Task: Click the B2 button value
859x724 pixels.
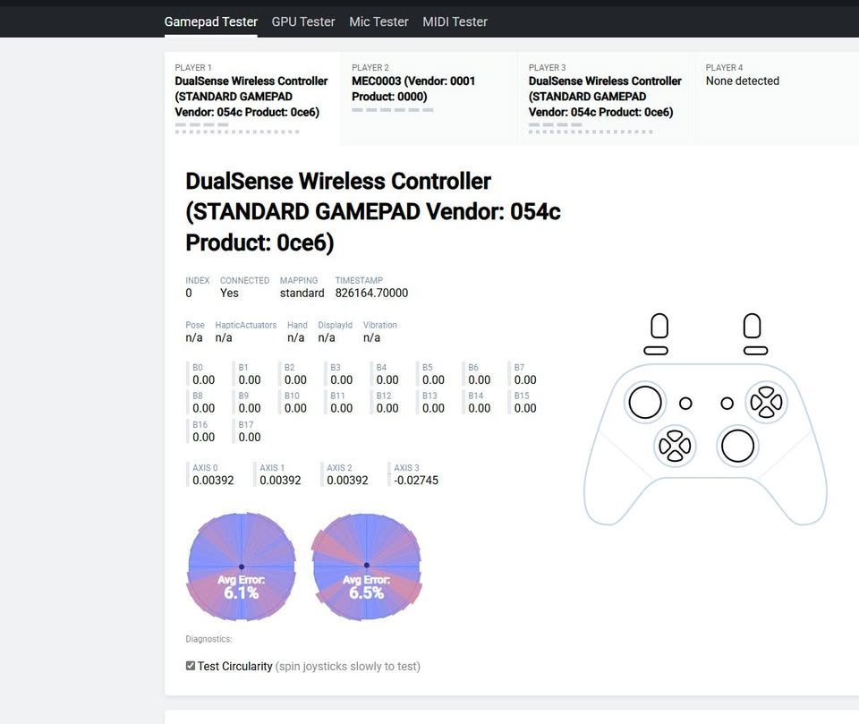Action: click(x=295, y=379)
